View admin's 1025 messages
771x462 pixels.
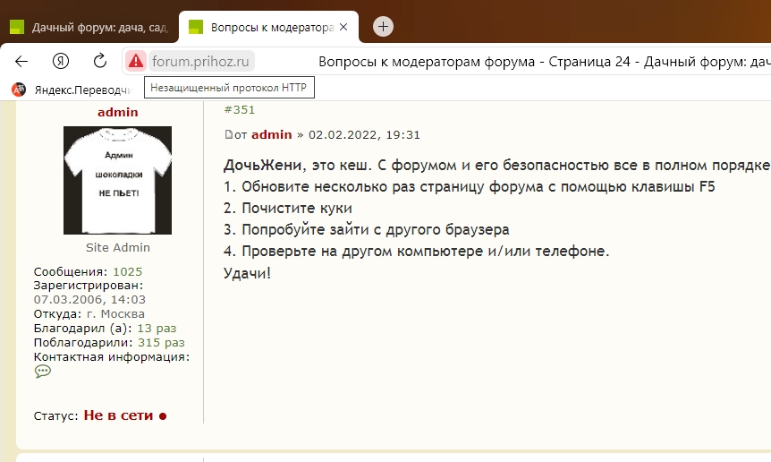click(x=127, y=271)
